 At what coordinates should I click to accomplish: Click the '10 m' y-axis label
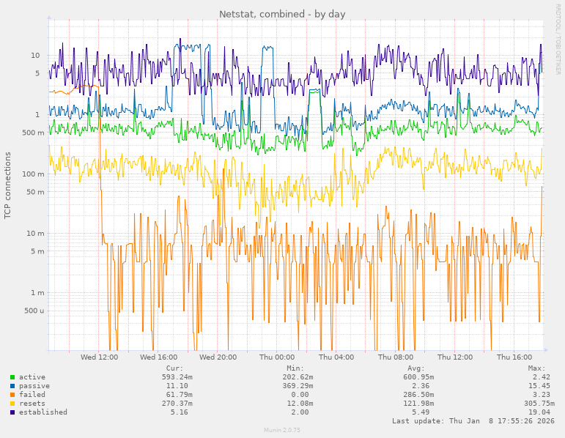point(35,234)
